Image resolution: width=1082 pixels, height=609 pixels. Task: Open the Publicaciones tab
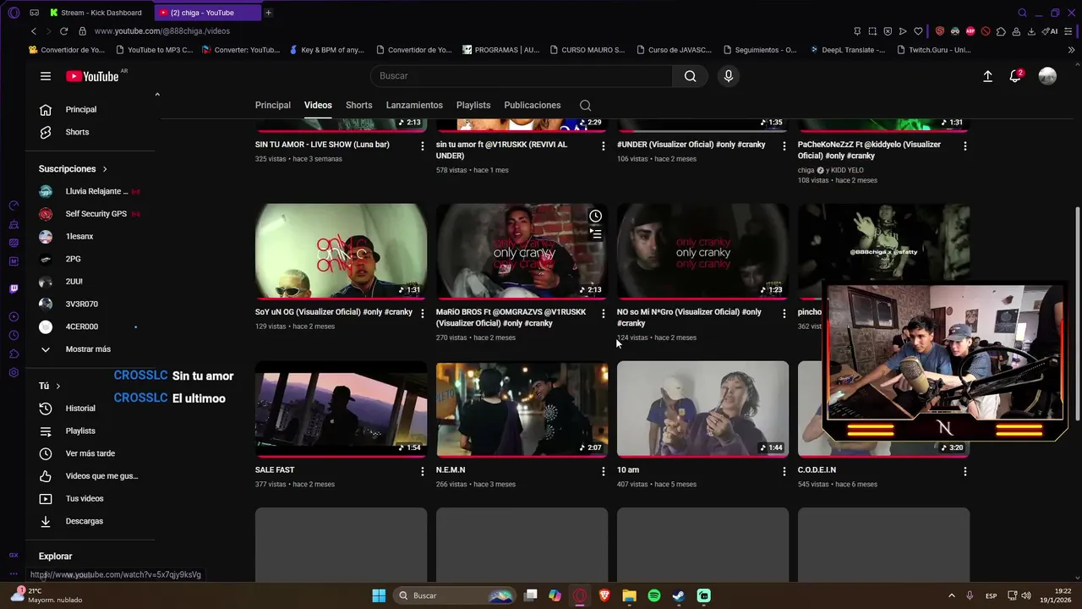[x=533, y=105]
